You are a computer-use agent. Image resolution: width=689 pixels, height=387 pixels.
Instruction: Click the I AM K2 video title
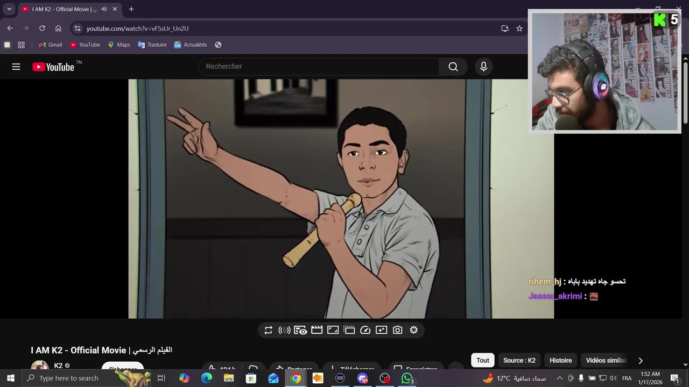coord(101,350)
